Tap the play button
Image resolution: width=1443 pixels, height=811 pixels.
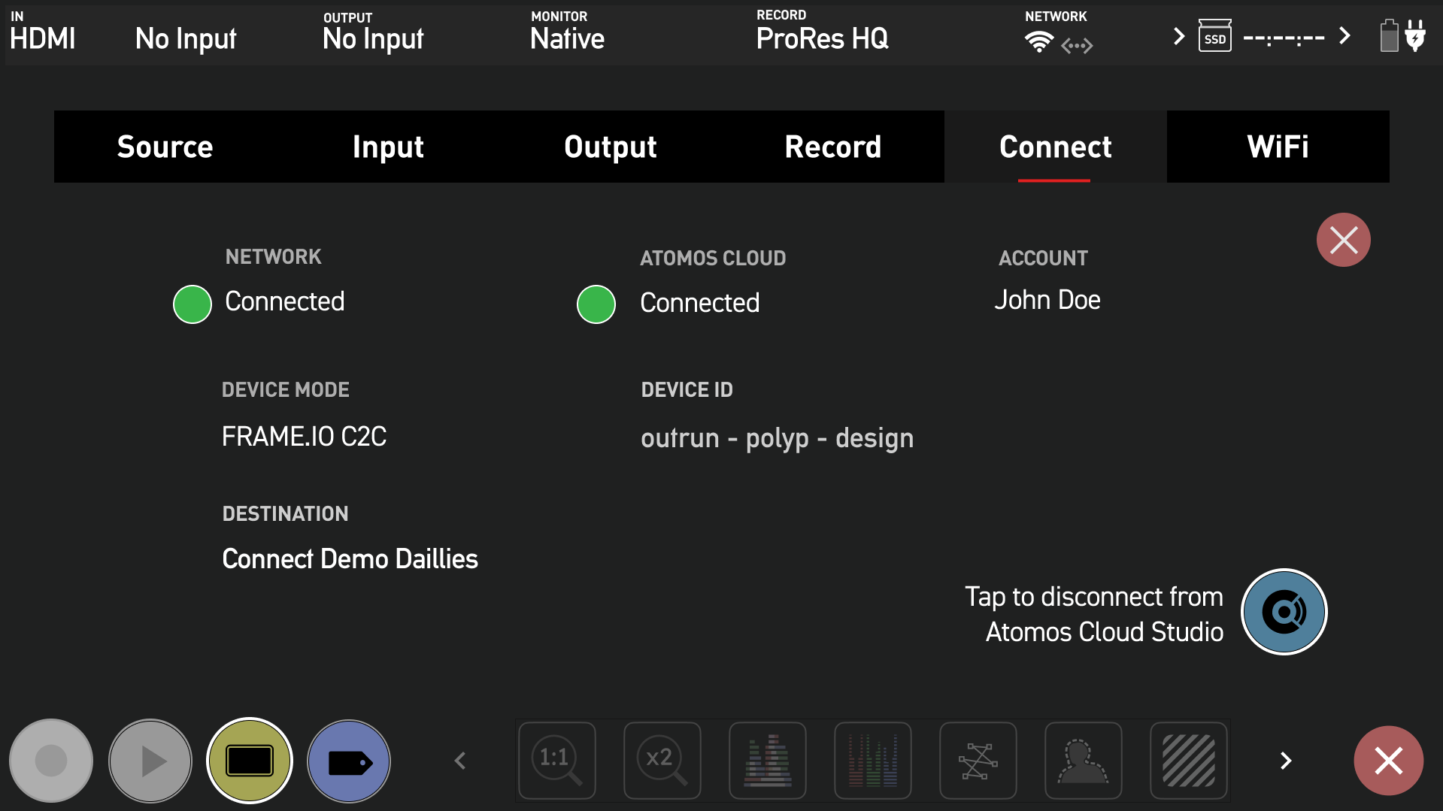150,761
